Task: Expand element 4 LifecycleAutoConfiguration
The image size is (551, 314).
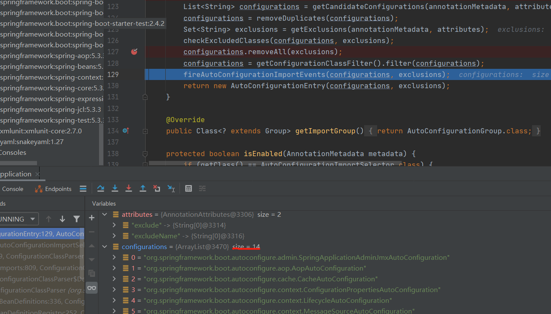Action: (114, 300)
